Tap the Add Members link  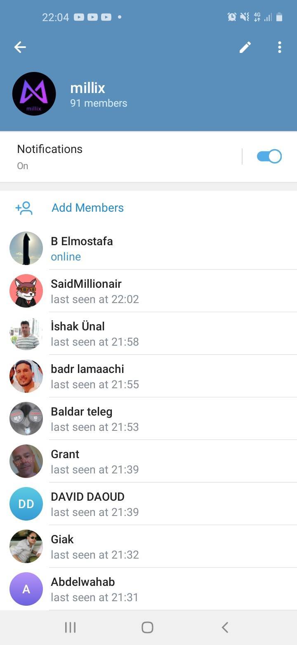[87, 208]
